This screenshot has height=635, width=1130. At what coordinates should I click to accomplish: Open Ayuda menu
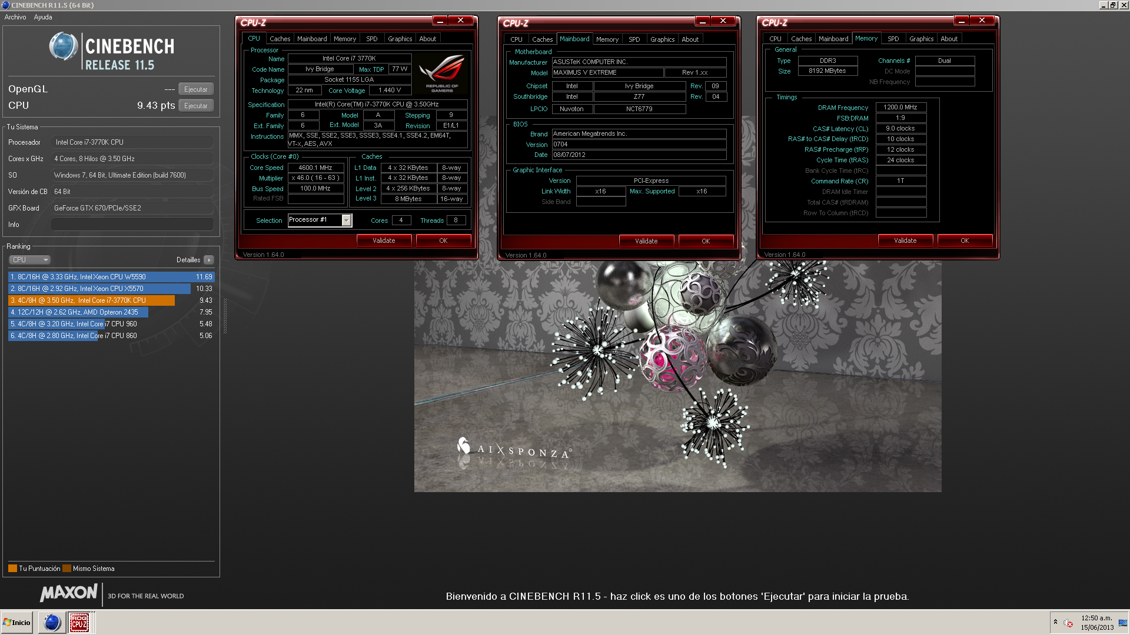(43, 17)
